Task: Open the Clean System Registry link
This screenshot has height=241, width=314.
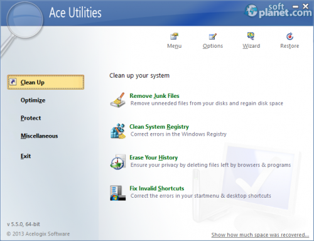Action: [x=159, y=127]
